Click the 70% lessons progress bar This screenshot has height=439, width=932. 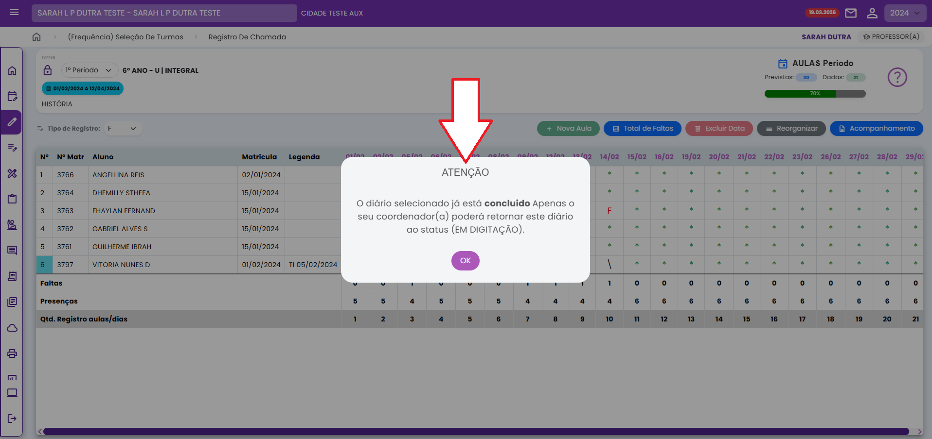pos(815,94)
